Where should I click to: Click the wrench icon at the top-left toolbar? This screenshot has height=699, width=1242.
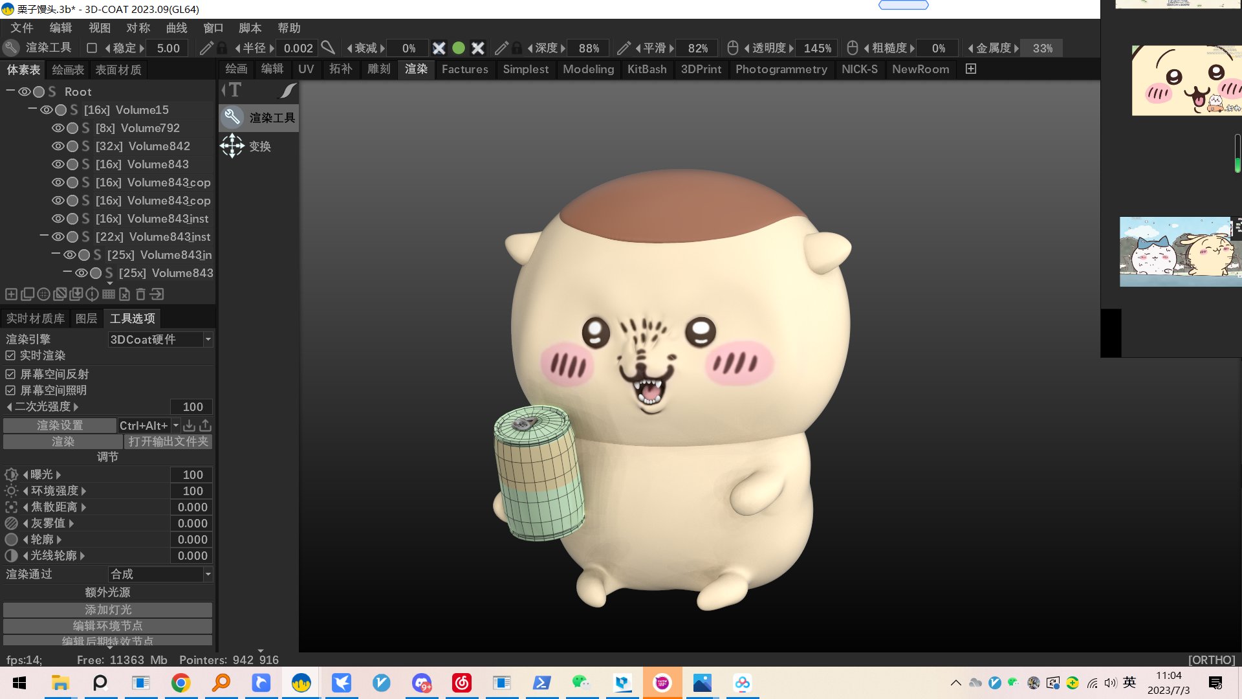[10, 48]
